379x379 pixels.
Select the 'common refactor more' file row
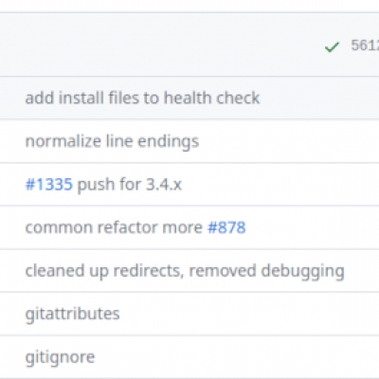tap(189, 227)
